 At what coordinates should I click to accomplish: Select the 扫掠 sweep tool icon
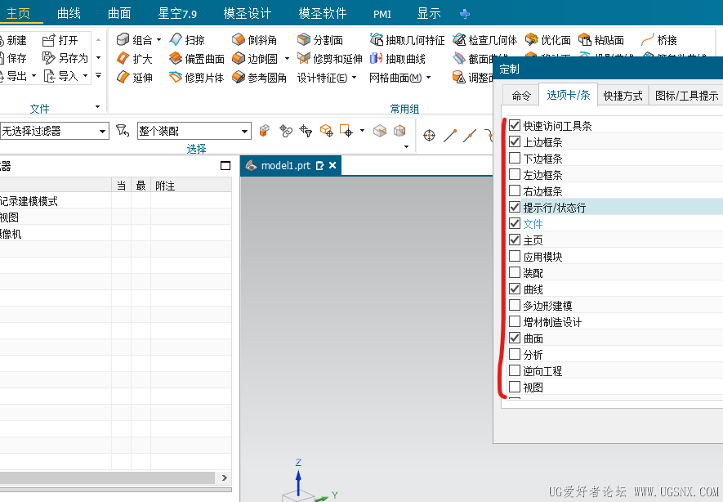click(176, 40)
